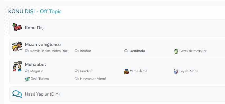
Task: Click KONU DIŞI - Off Topic category header
Action: [35, 11]
